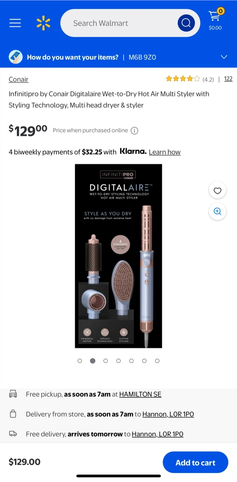
Task: Tap the fulfillment hand-with-phone icon
Action: [15, 57]
